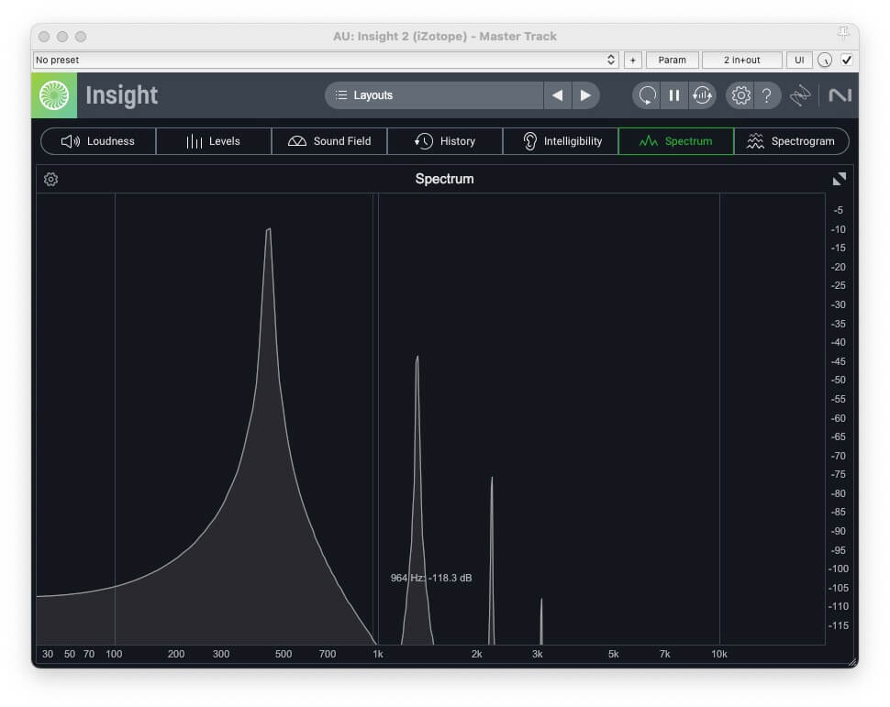Open the global settings gear
The image size is (890, 707).
pyautogui.click(x=740, y=95)
